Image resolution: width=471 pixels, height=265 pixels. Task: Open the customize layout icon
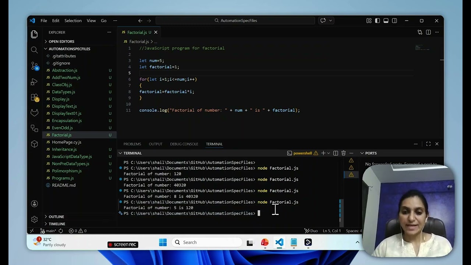click(x=369, y=21)
